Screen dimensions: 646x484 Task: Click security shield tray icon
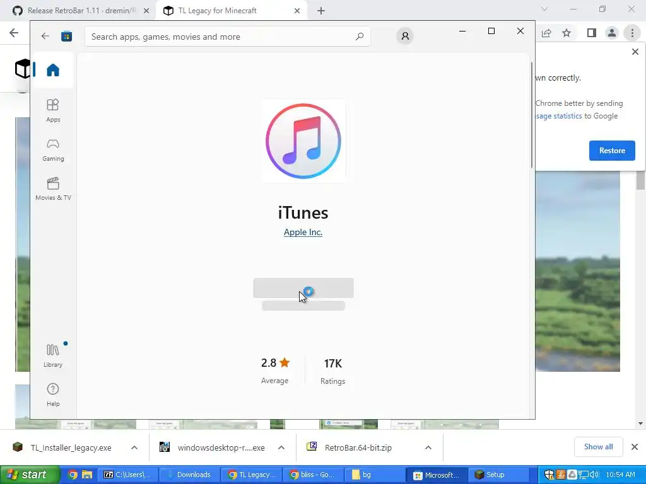549,475
